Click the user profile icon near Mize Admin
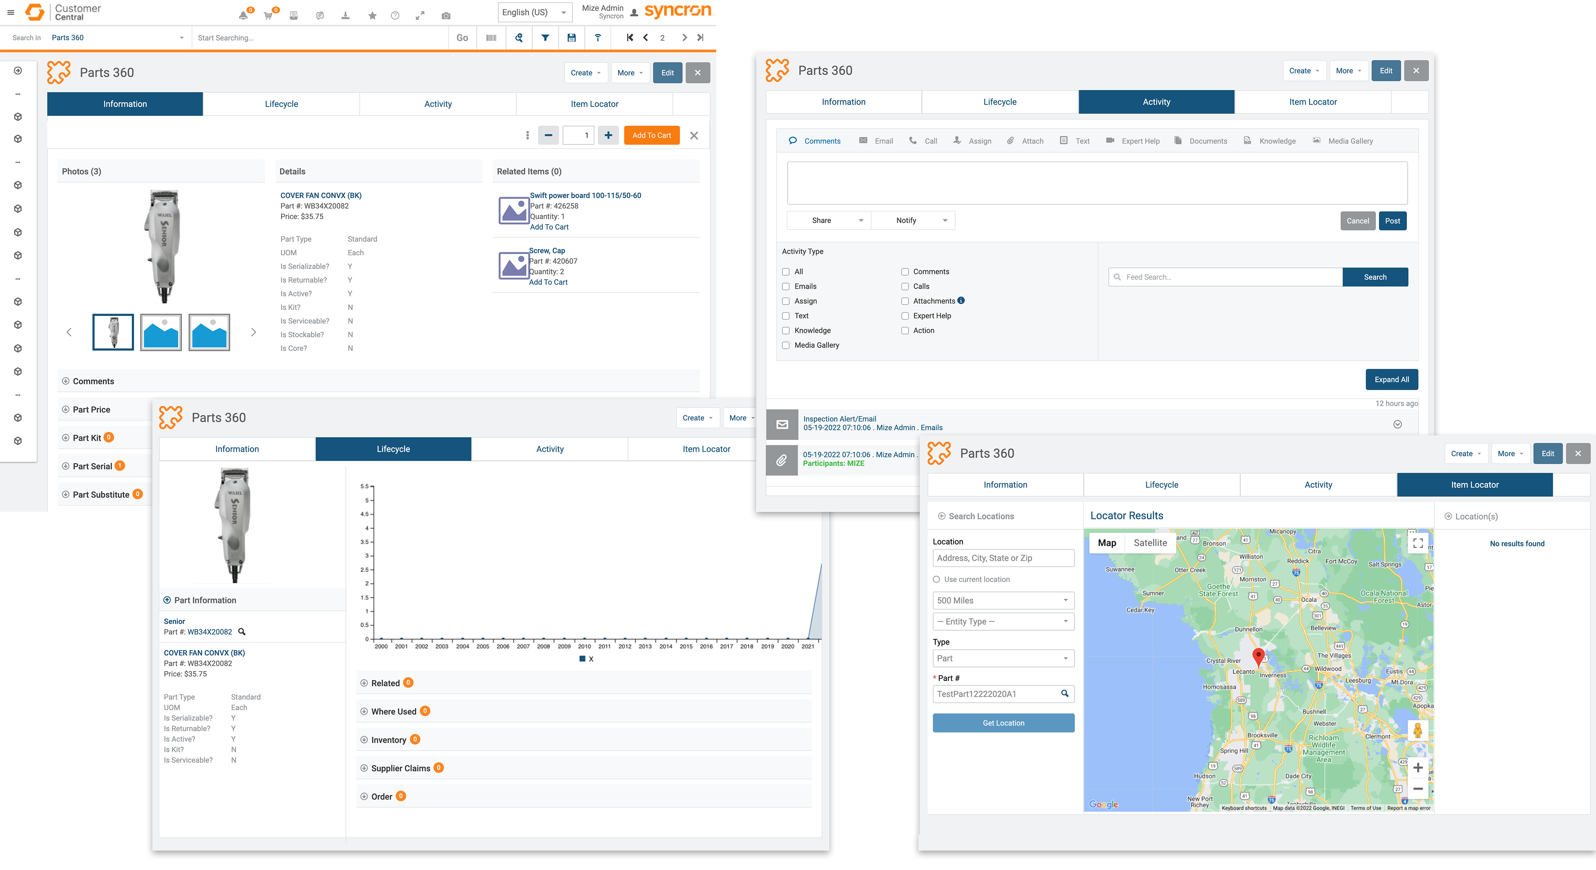 coord(634,12)
